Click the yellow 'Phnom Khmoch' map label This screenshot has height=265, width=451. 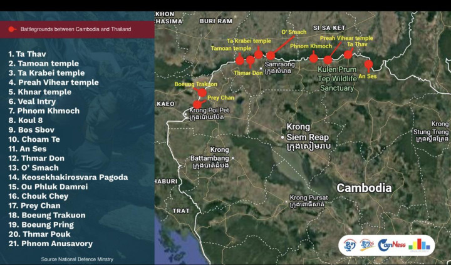pos(311,46)
